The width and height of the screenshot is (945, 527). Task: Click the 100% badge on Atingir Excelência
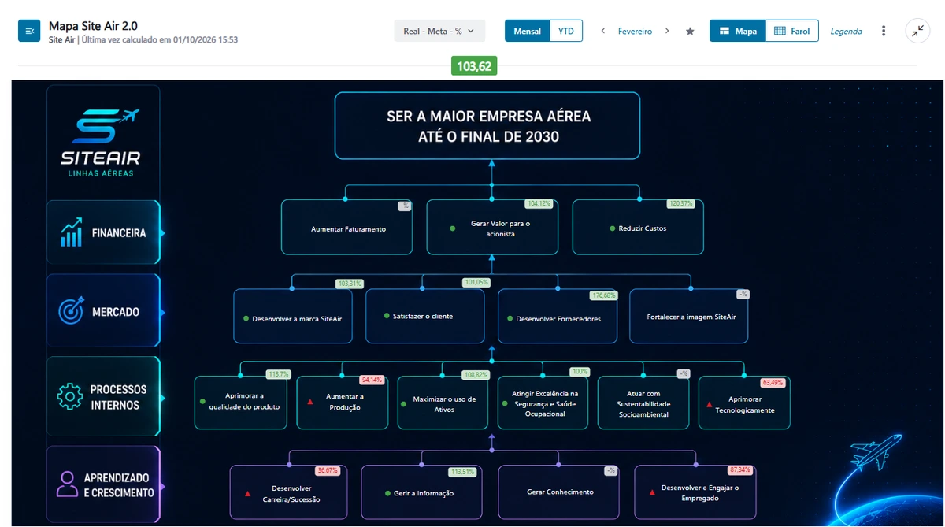[x=580, y=372]
